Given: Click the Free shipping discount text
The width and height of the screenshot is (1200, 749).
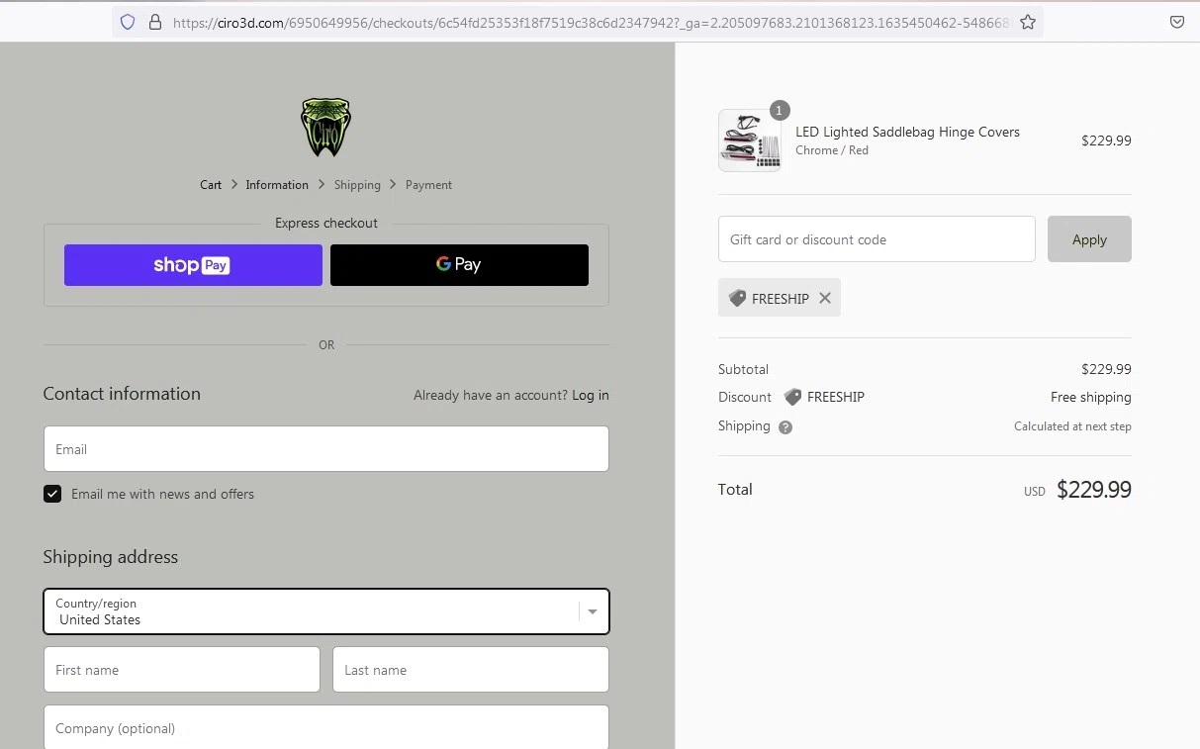Looking at the screenshot, I should tap(1090, 397).
